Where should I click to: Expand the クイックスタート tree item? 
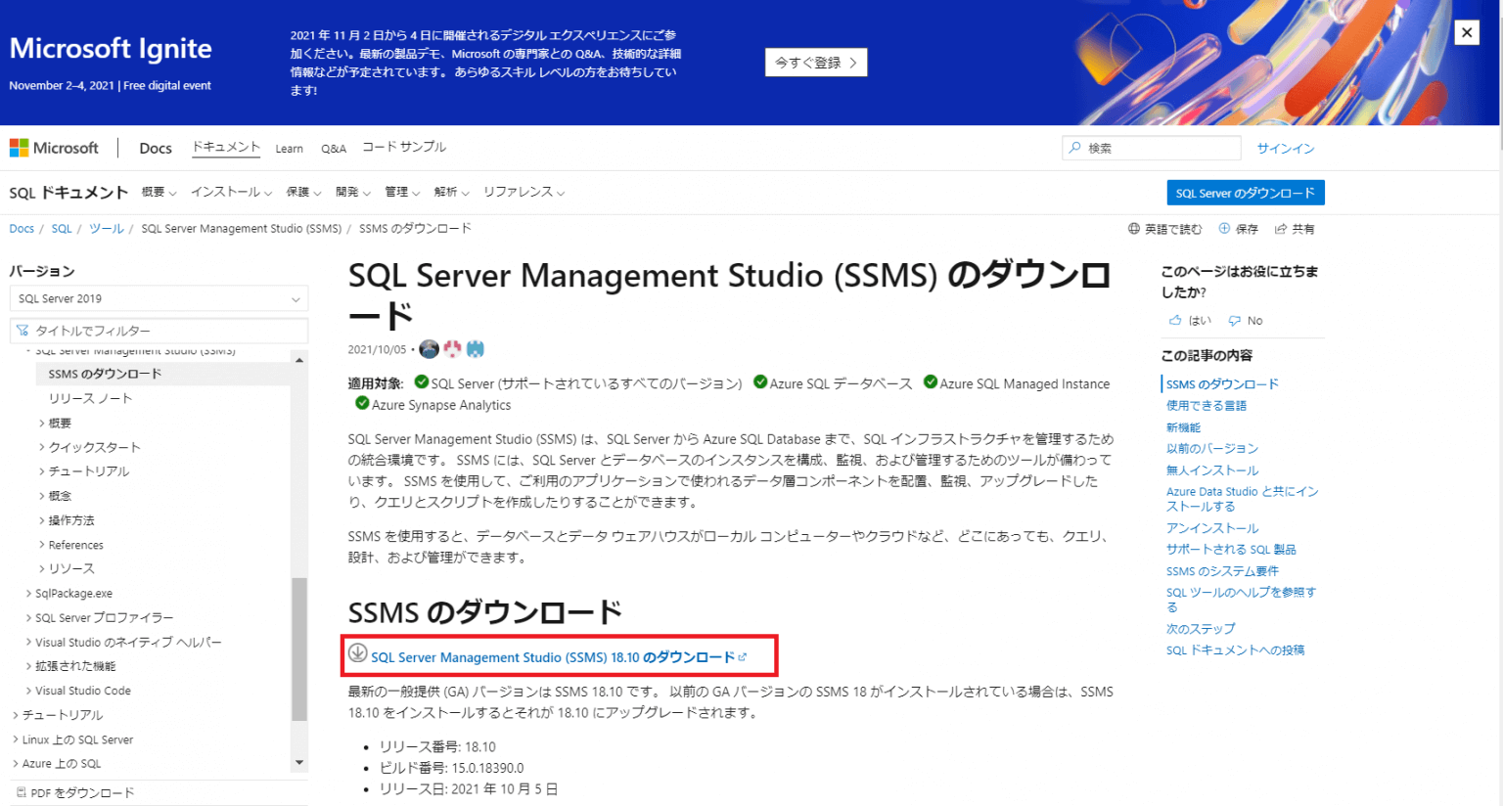coord(41,447)
